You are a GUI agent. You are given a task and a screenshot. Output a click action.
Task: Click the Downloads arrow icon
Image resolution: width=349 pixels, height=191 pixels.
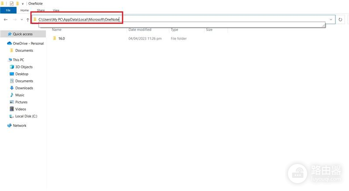pos(12,88)
